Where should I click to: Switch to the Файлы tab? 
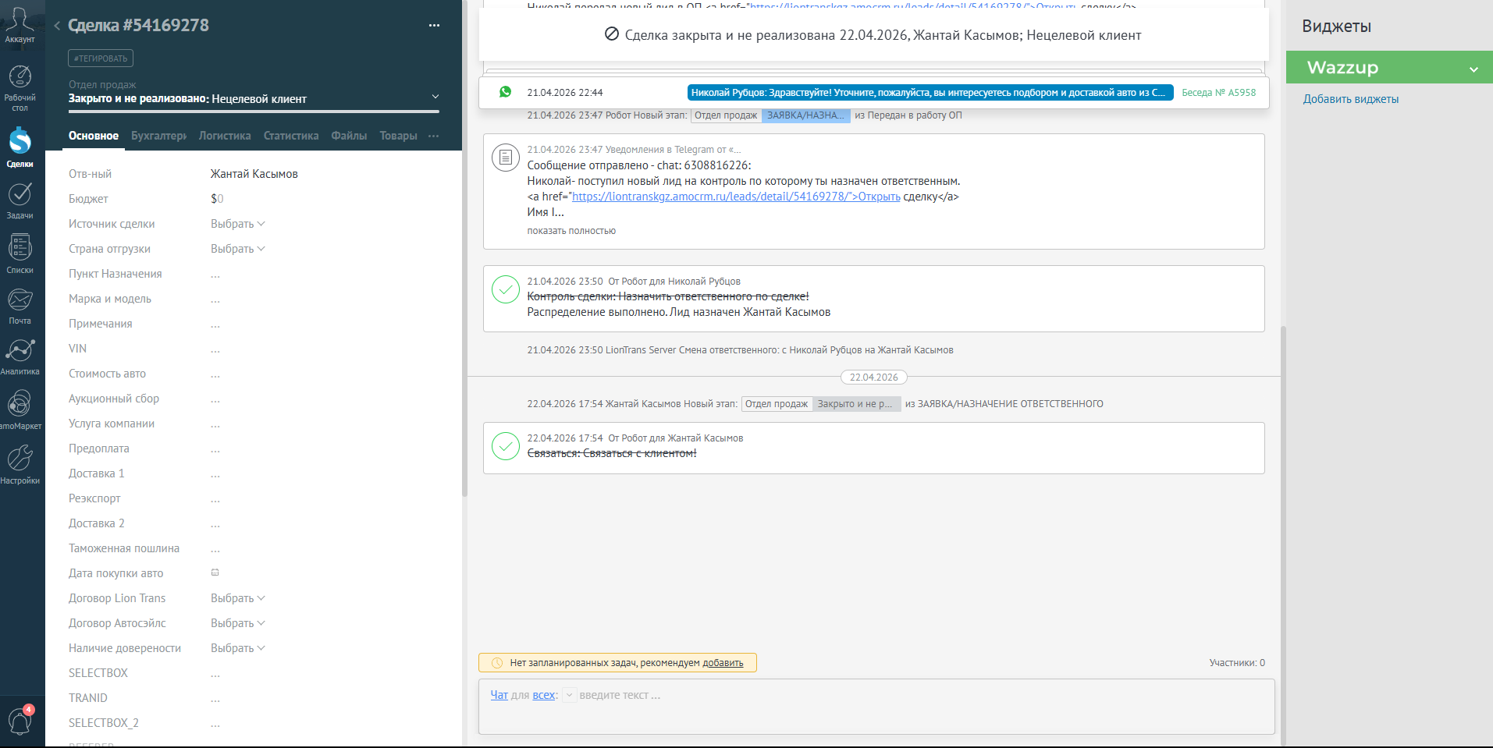coord(349,136)
